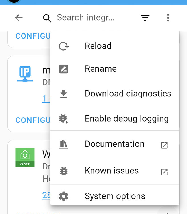Screen dimensions: 187x214
Task: Click the download arrow icon
Action: (64, 94)
